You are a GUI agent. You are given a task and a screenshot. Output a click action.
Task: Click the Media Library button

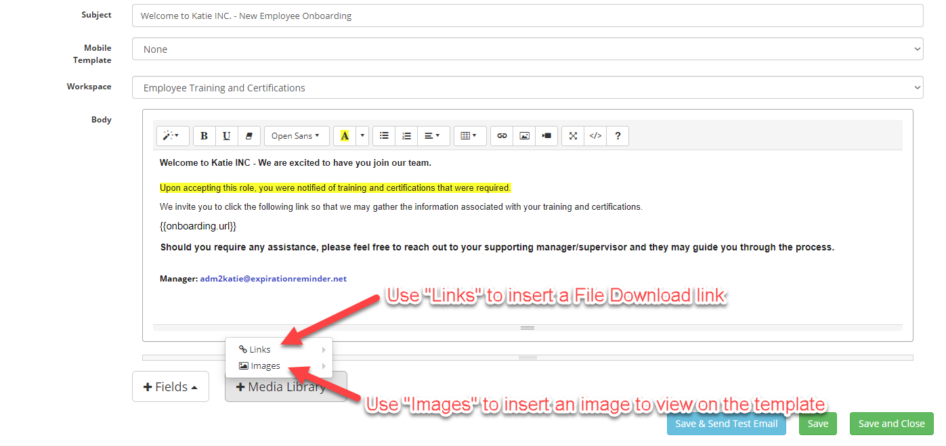pyautogui.click(x=286, y=386)
